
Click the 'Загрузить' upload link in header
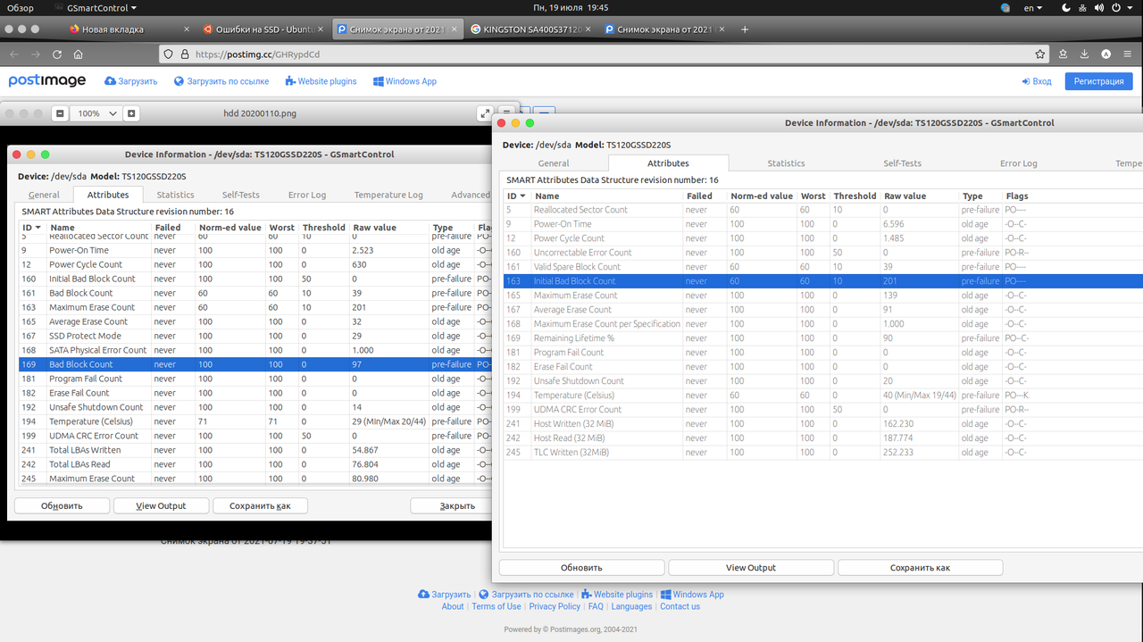(130, 81)
